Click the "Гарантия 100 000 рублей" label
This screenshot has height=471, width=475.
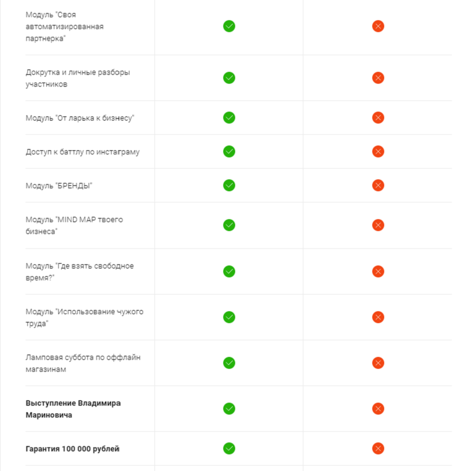coord(72,448)
